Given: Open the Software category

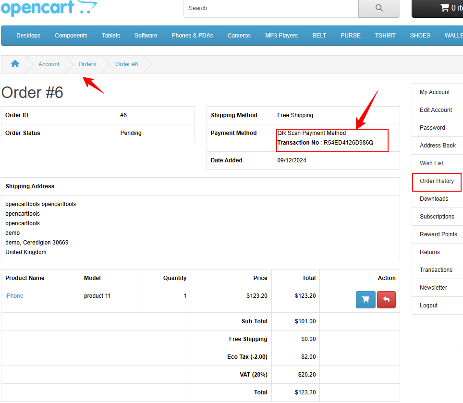Looking at the screenshot, I should [x=146, y=36].
